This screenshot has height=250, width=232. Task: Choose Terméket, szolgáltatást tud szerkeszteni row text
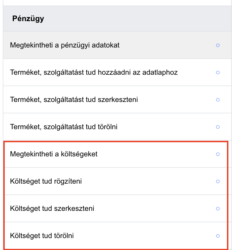(74, 100)
